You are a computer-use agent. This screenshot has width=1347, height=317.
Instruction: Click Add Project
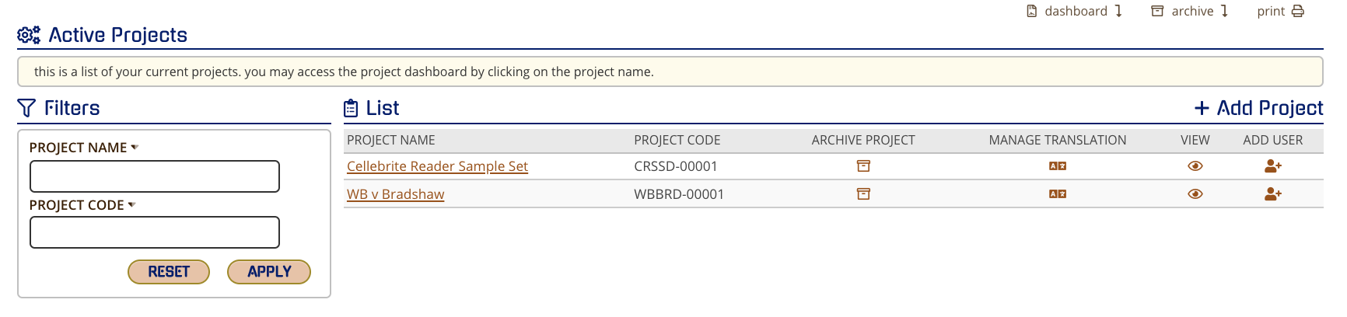pyautogui.click(x=1258, y=108)
